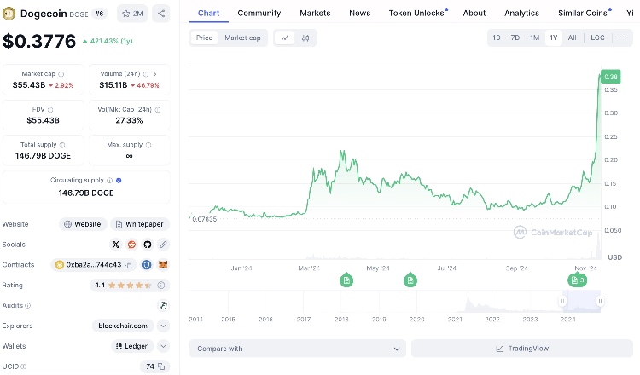
Task: Open the Analytics tab
Action: 521,13
